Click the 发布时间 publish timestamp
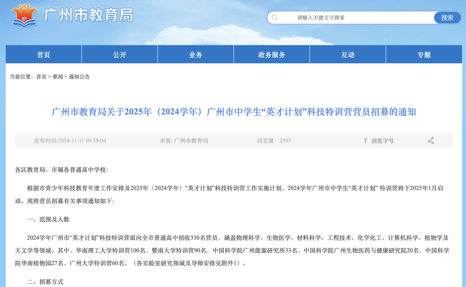466x287 pixels. 70,140
